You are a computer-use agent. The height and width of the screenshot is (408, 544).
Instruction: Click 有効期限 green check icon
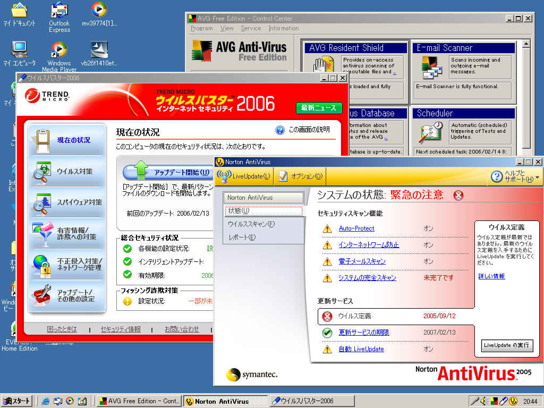[x=127, y=274]
